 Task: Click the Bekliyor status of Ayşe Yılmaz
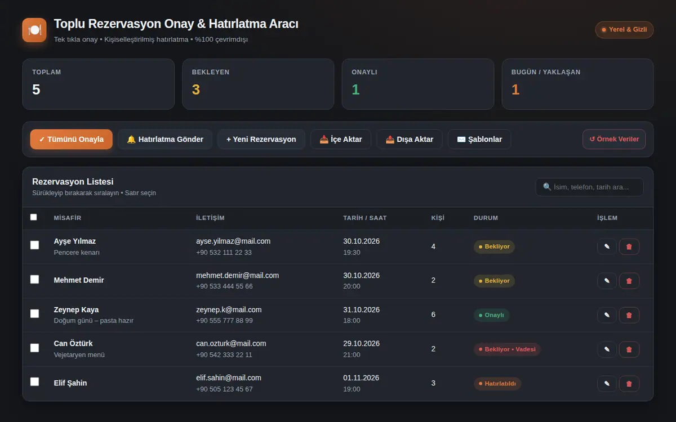[494, 246]
